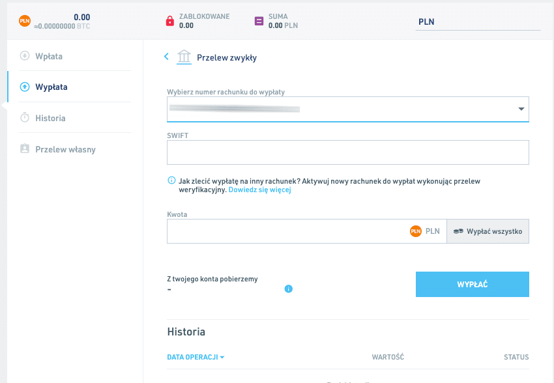554x383 pixels.
Task: Open Historia from the sidebar menu
Action: point(50,118)
